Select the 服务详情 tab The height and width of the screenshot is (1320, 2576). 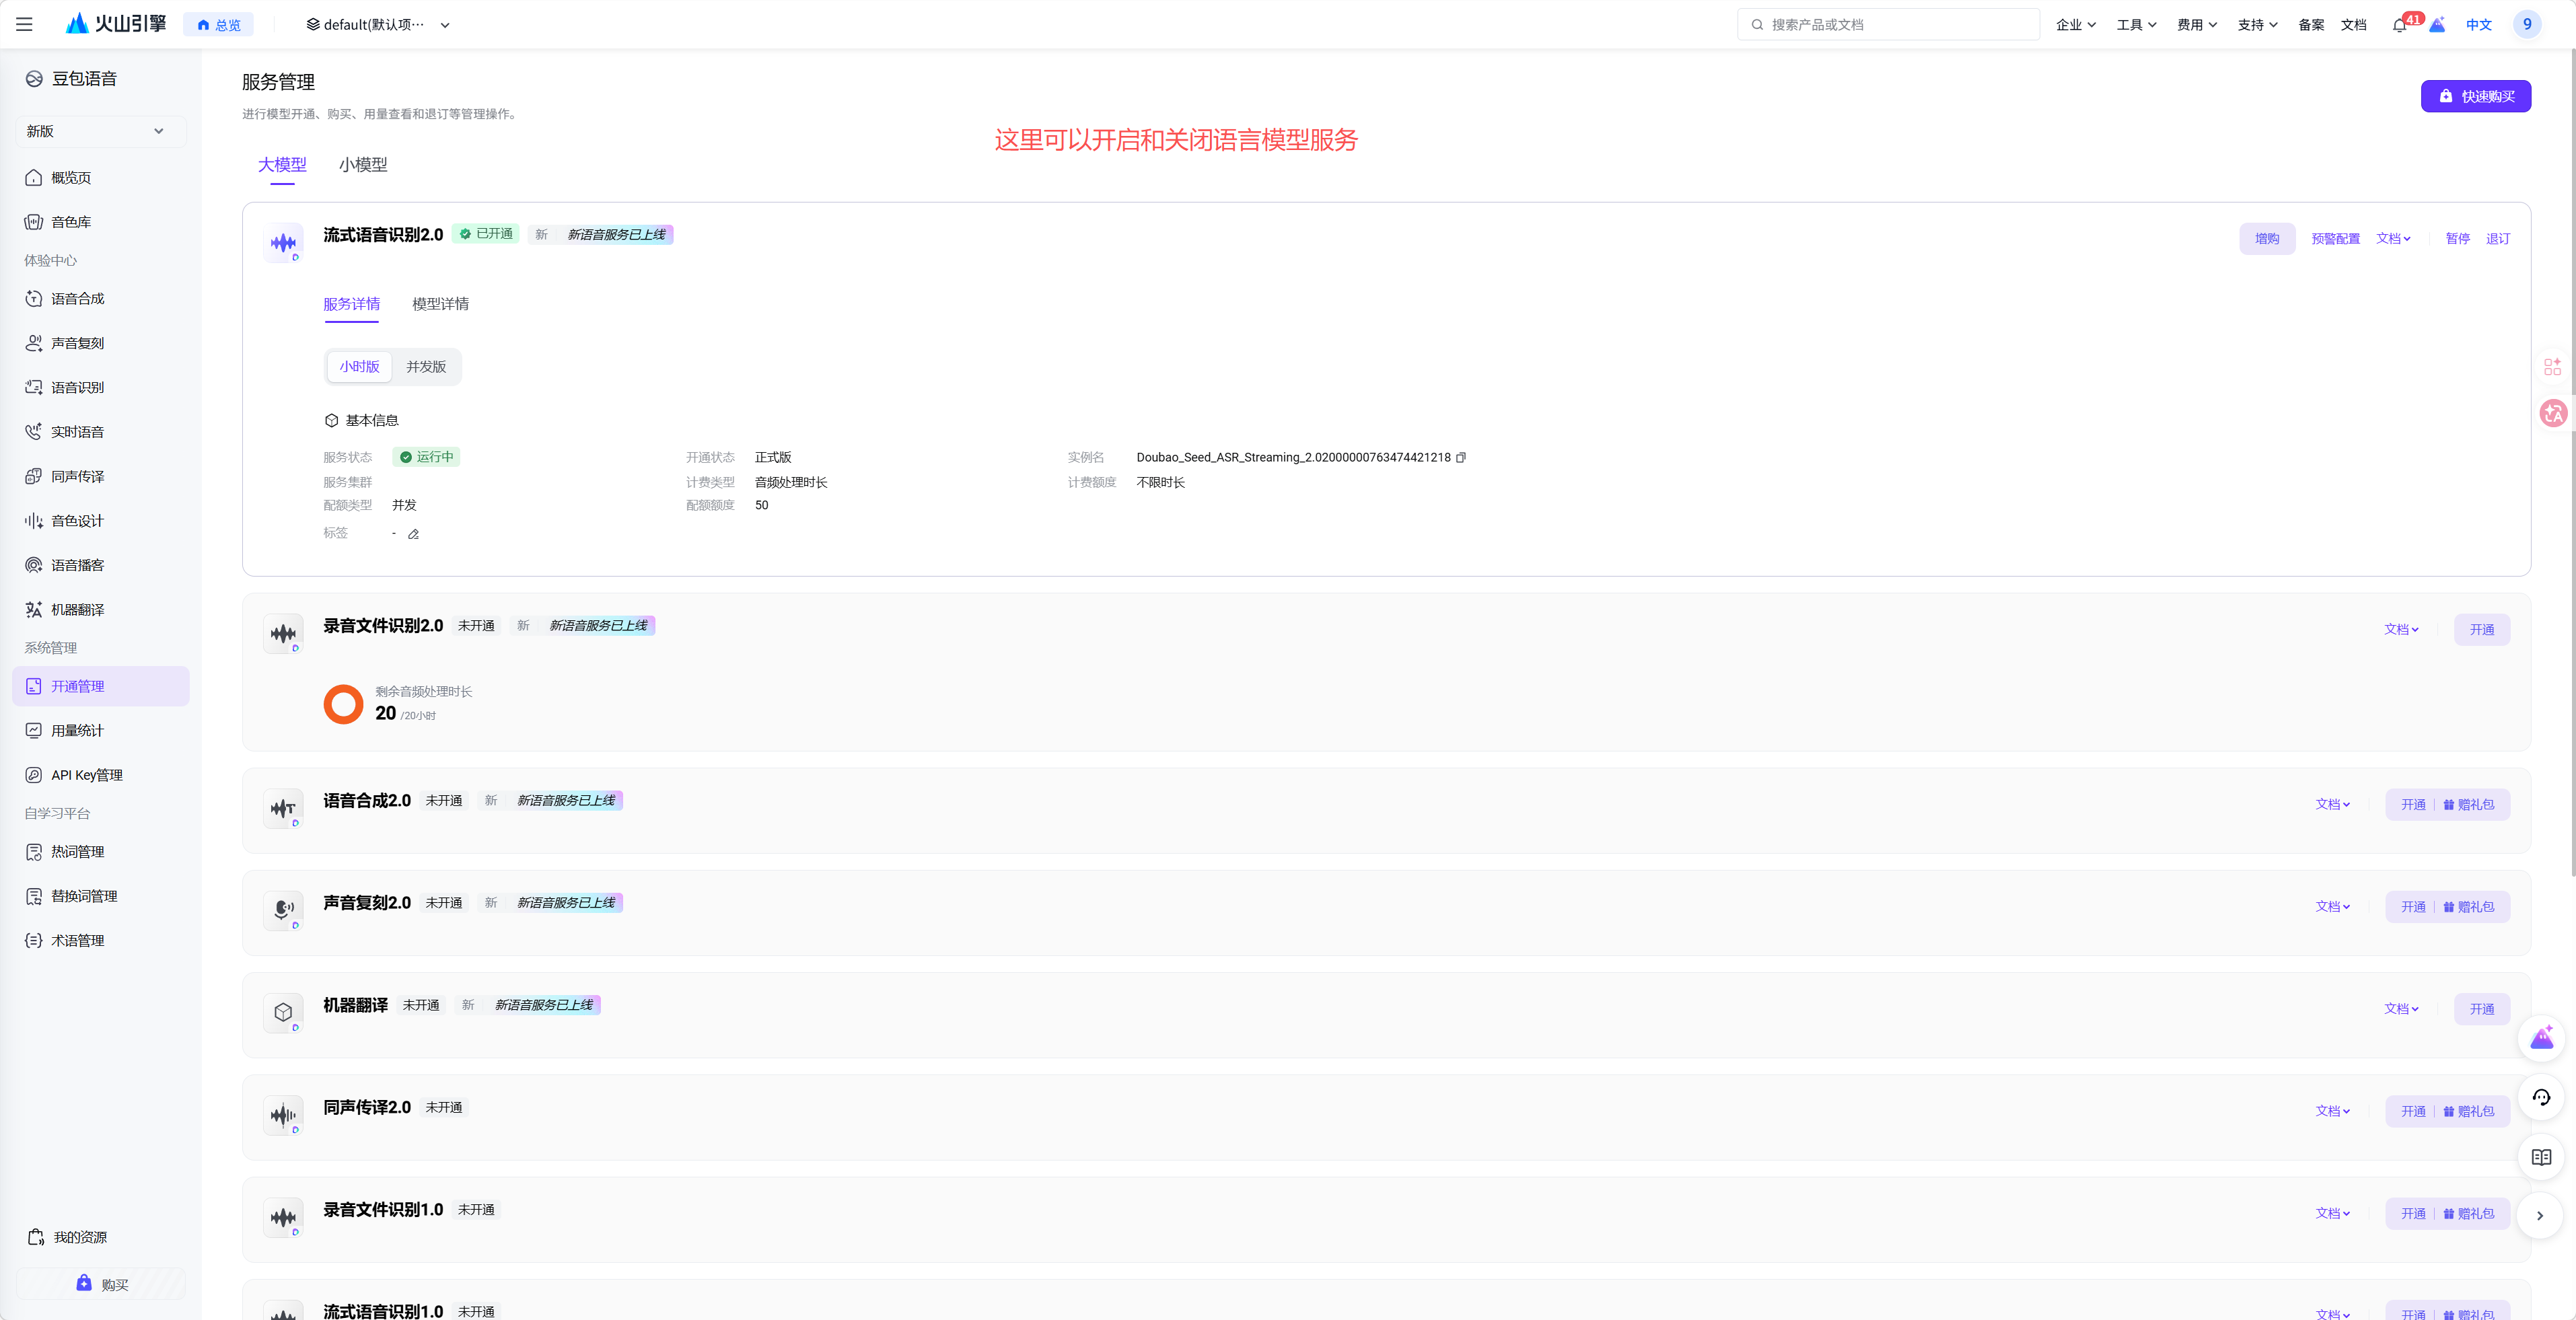click(351, 304)
